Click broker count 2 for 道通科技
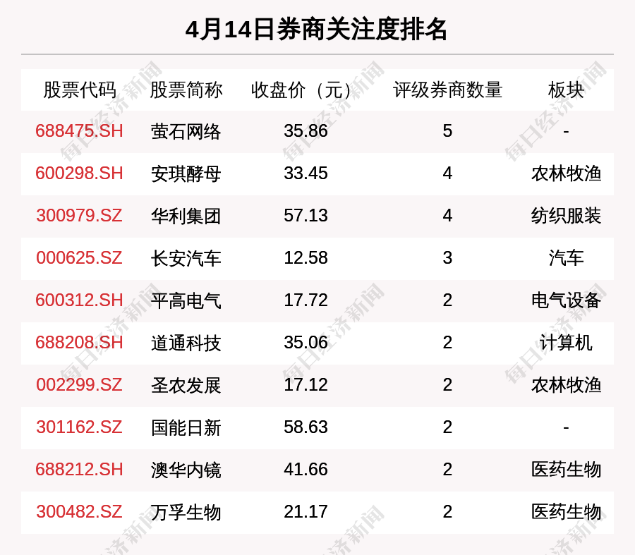635x555 pixels. 447,343
